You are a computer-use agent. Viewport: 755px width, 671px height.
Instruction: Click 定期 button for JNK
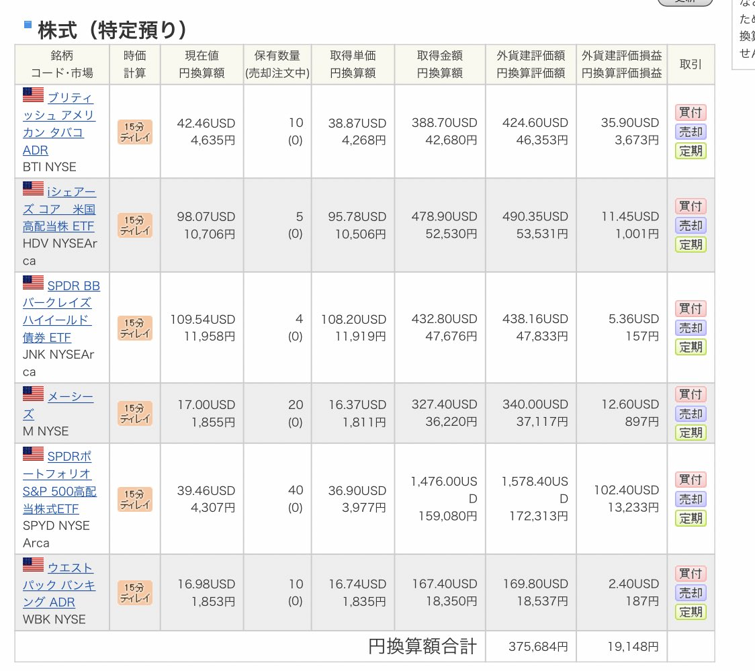coord(691,347)
